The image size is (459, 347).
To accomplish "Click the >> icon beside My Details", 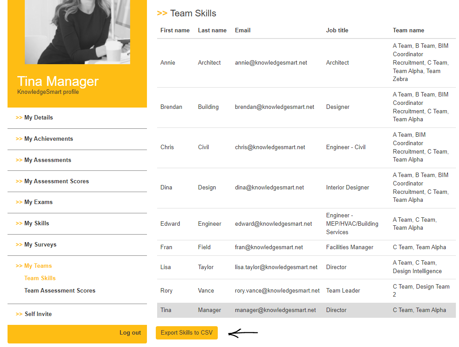I will [20, 117].
